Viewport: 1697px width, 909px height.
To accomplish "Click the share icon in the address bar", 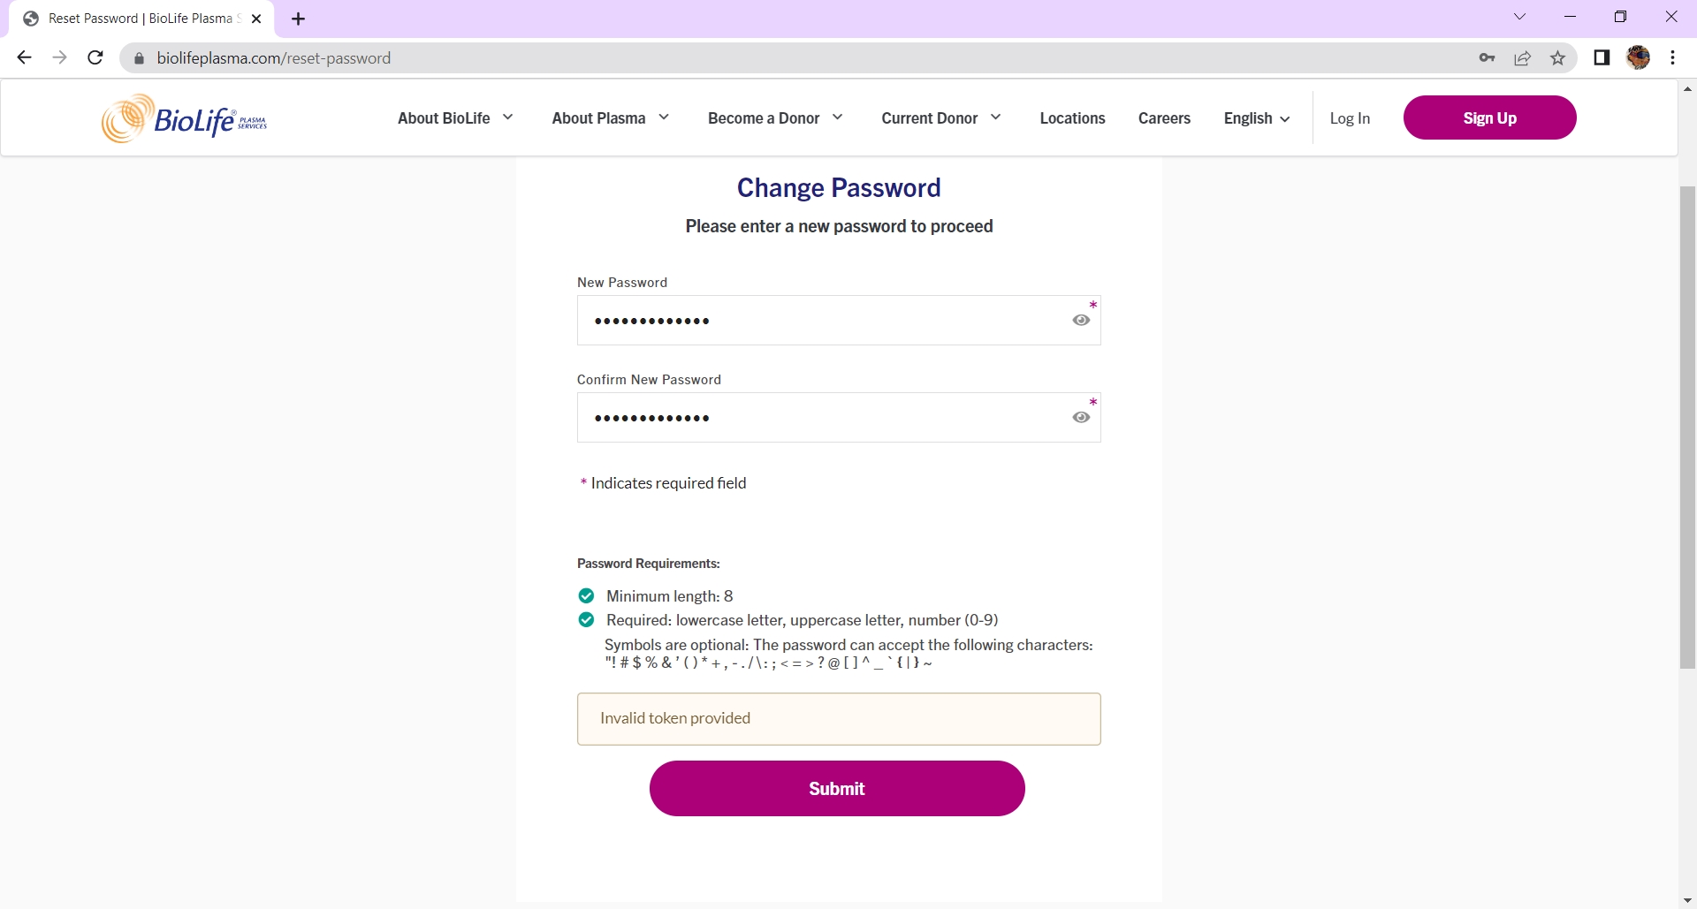I will 1522,57.
